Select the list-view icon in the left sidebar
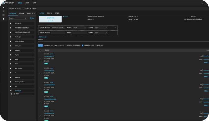This screenshot has height=121, width=209. [4, 15]
